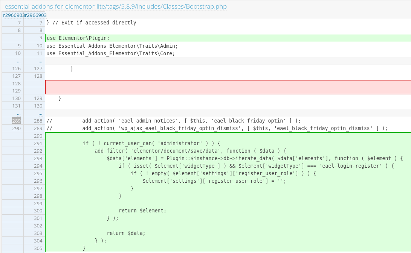Screen dimensions: 411x253
Task: Click line number 299 in the right column
Action: click(x=38, y=203)
